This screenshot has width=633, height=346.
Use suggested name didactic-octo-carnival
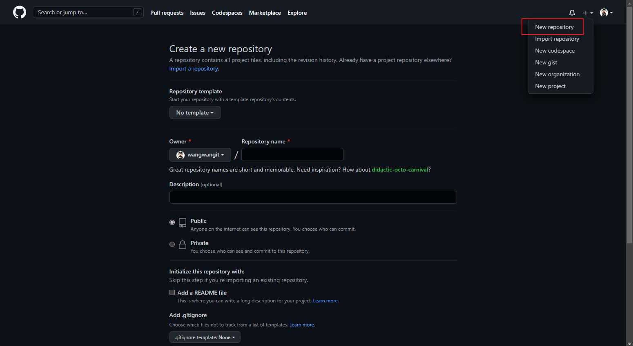point(400,170)
